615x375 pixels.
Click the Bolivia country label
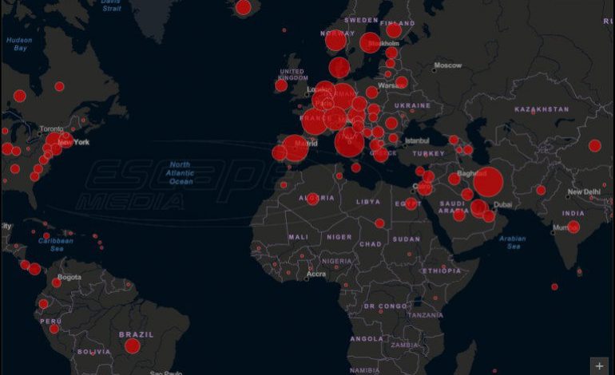94,352
